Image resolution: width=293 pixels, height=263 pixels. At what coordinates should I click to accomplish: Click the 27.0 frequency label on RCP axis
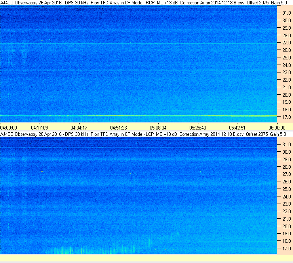pos(287,43)
